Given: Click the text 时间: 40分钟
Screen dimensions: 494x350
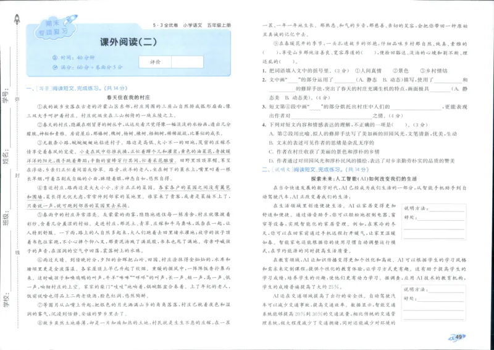Looking at the screenshot, I should click(78, 58).
